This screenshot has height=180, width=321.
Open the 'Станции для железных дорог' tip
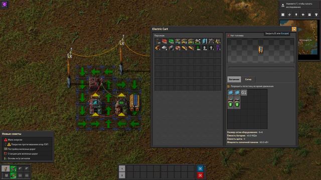pyautogui.click(x=28, y=154)
